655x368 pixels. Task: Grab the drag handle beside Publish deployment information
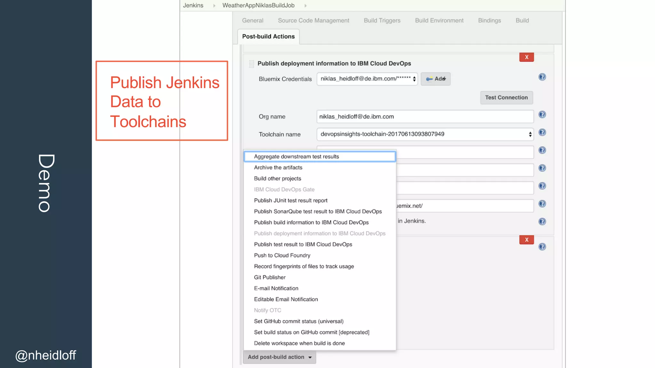click(x=251, y=64)
